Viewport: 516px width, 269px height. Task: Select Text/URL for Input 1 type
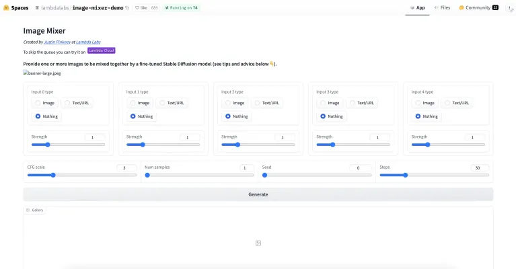coord(172,103)
